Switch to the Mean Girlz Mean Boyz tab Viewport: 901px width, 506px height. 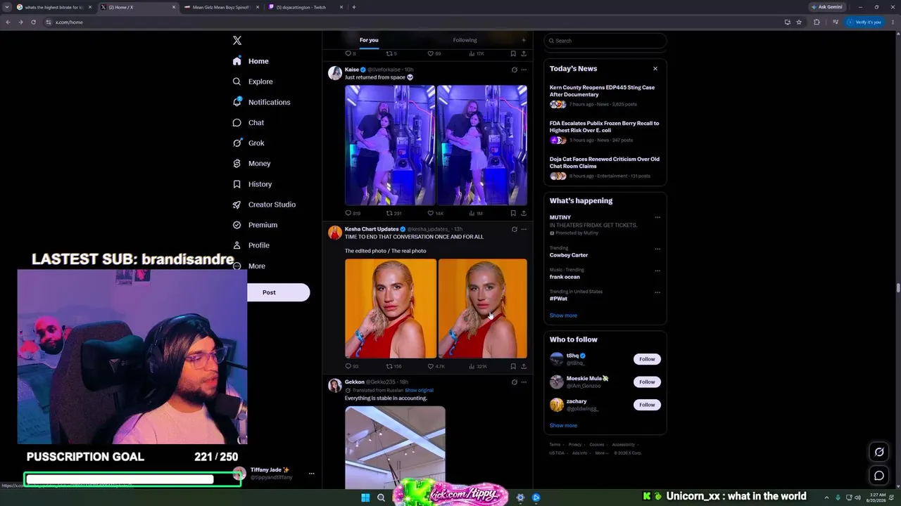coord(222,7)
